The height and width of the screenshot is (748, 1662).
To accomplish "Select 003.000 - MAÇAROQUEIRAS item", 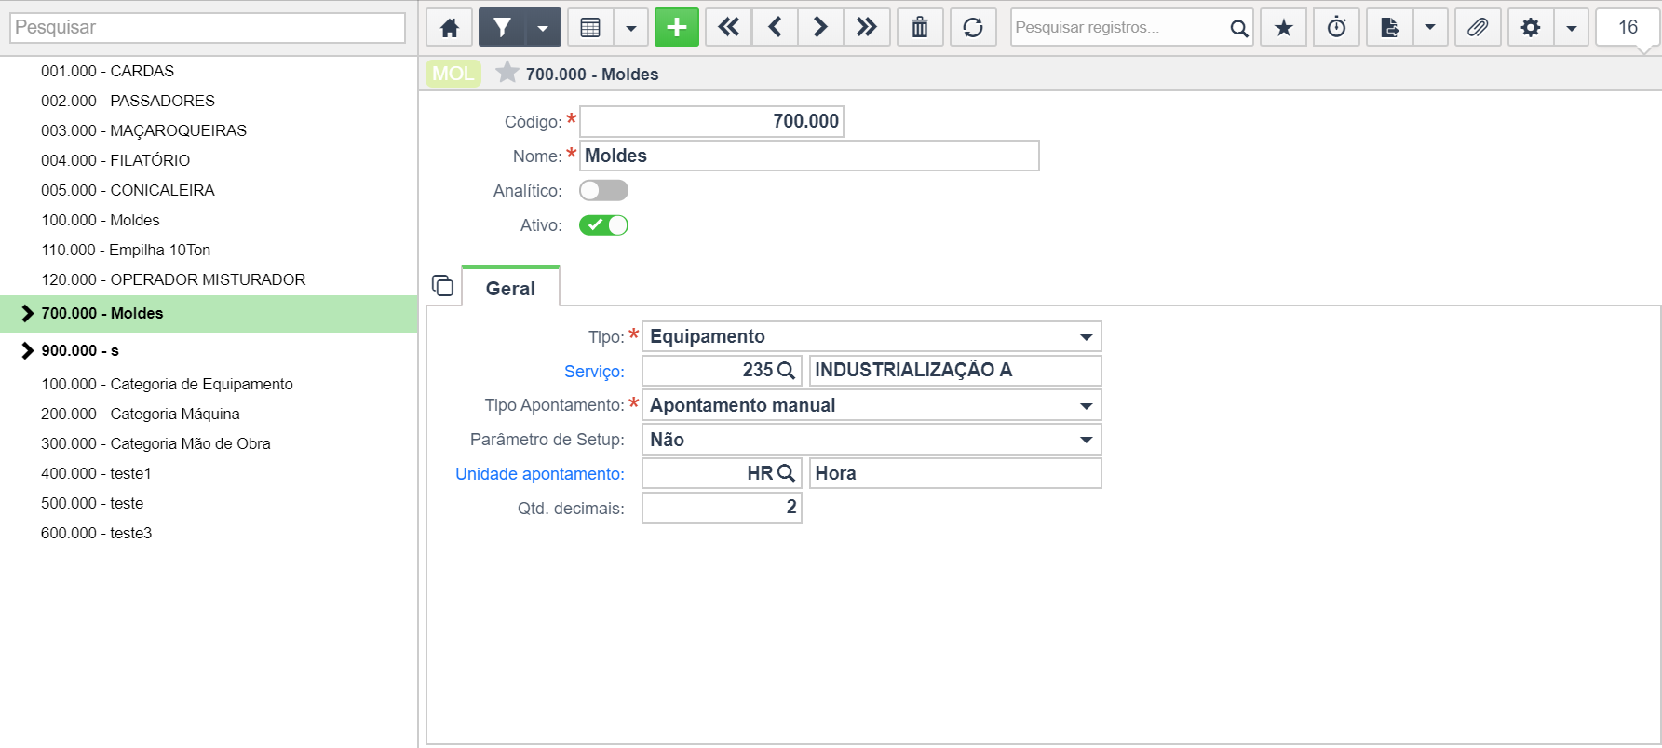I will 143,130.
